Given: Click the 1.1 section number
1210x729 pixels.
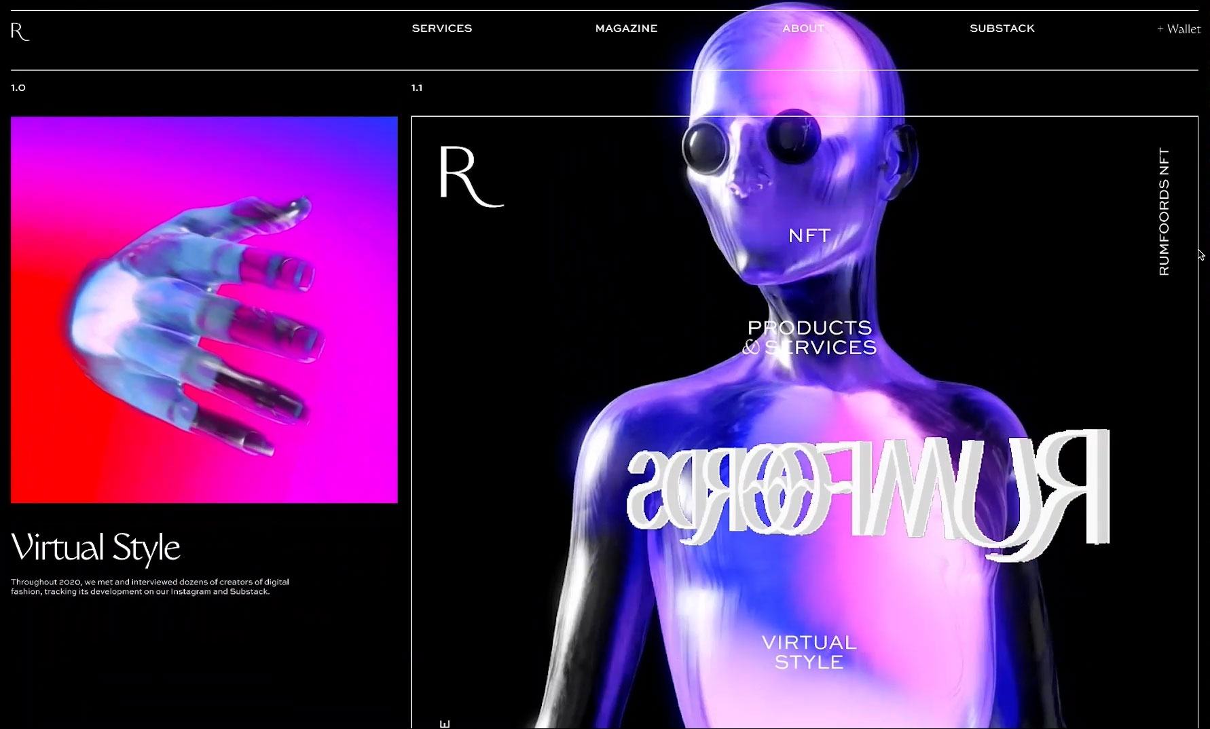Looking at the screenshot, I should click(417, 88).
